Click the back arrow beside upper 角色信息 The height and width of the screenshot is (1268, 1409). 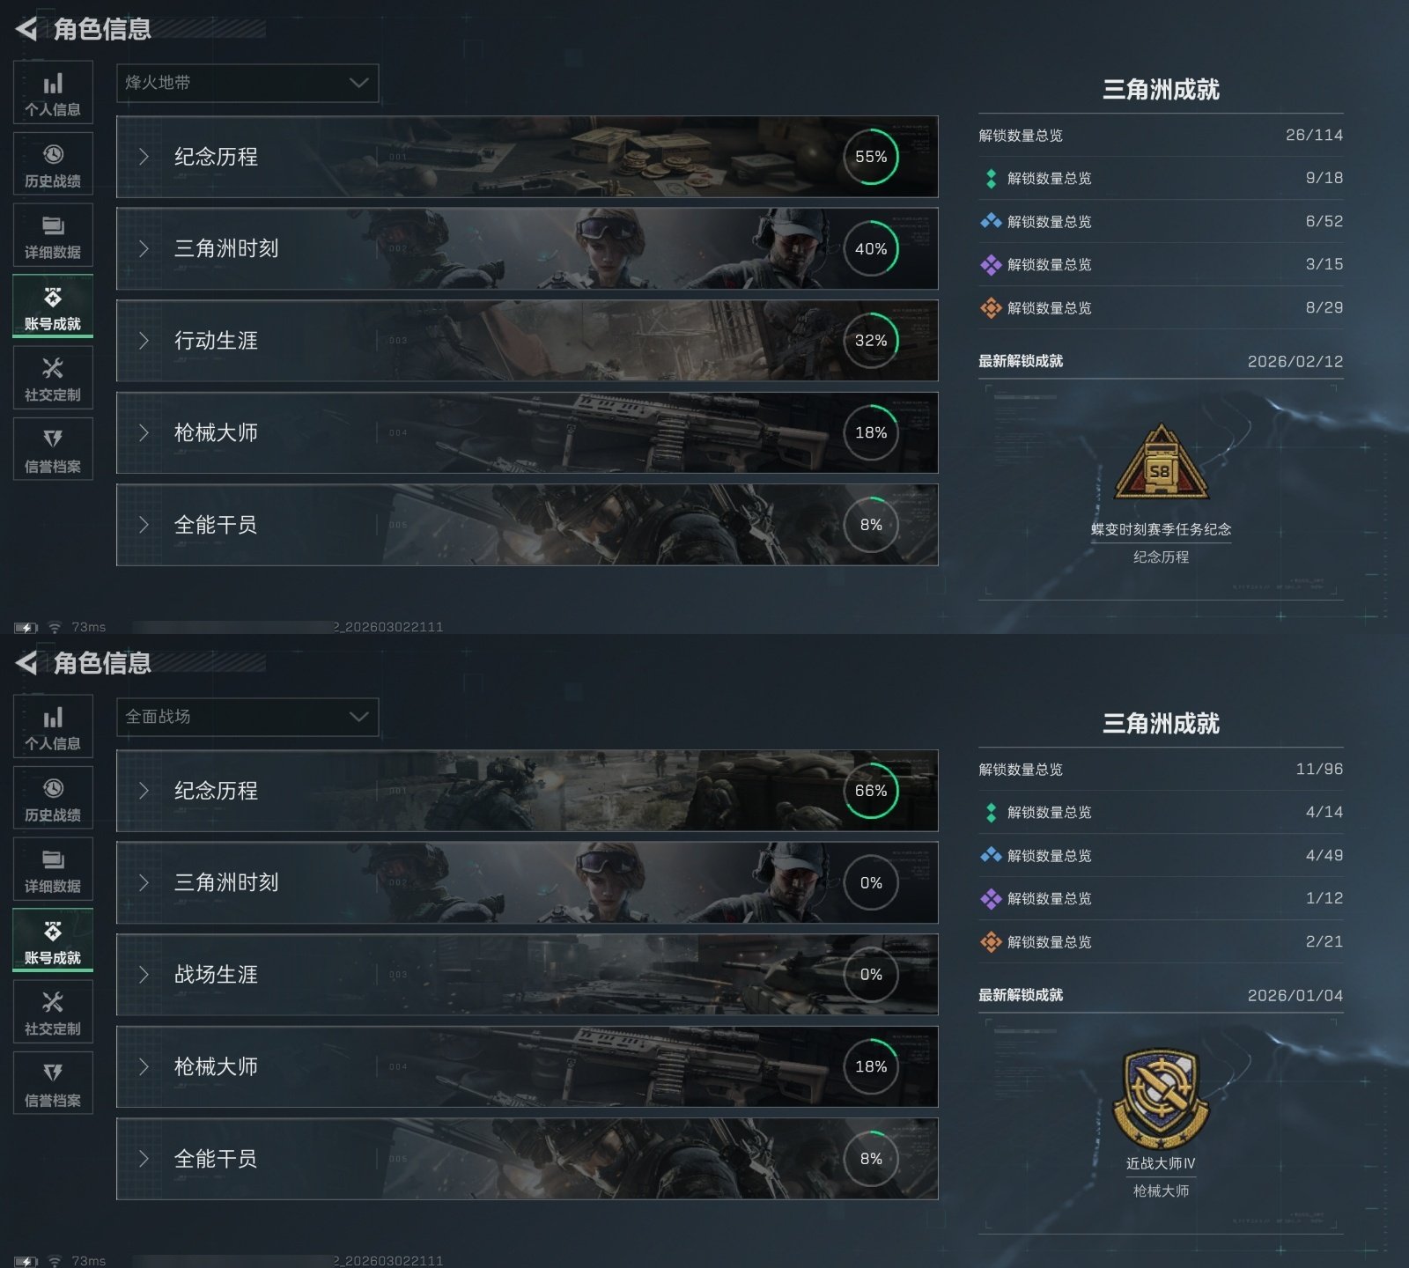26,29
